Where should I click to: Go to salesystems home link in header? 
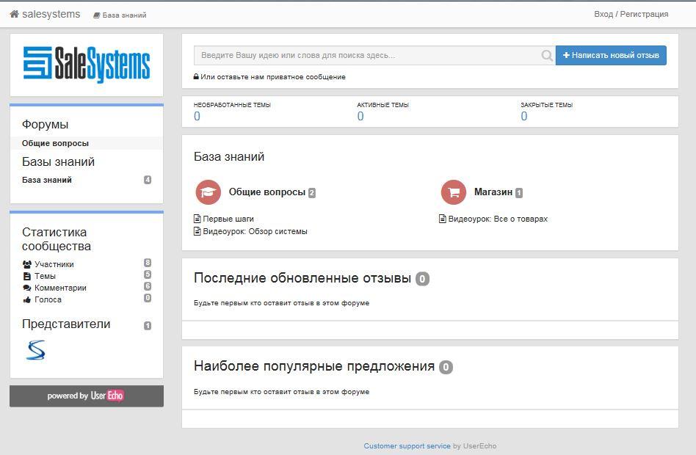pyautogui.click(x=46, y=14)
